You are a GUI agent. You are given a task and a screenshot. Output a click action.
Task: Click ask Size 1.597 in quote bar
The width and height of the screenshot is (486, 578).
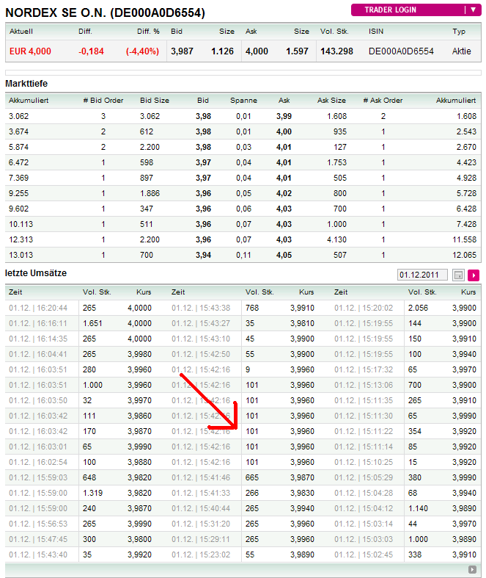tap(298, 51)
